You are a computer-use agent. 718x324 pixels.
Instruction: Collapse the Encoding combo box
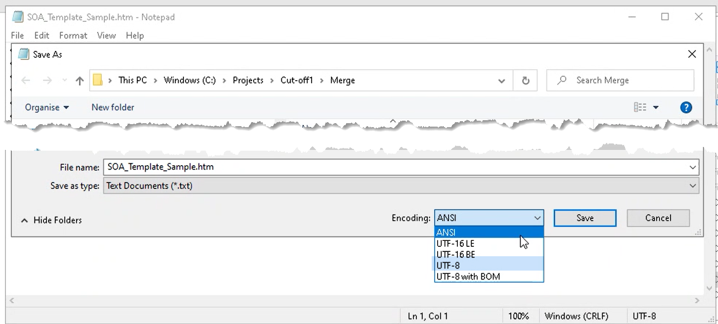tap(489, 218)
